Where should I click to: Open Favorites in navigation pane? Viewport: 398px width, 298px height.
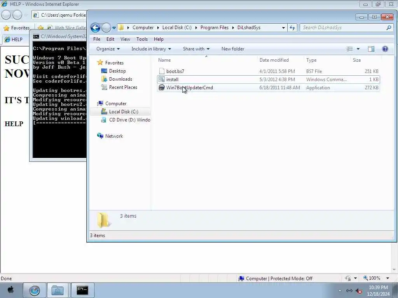114,62
